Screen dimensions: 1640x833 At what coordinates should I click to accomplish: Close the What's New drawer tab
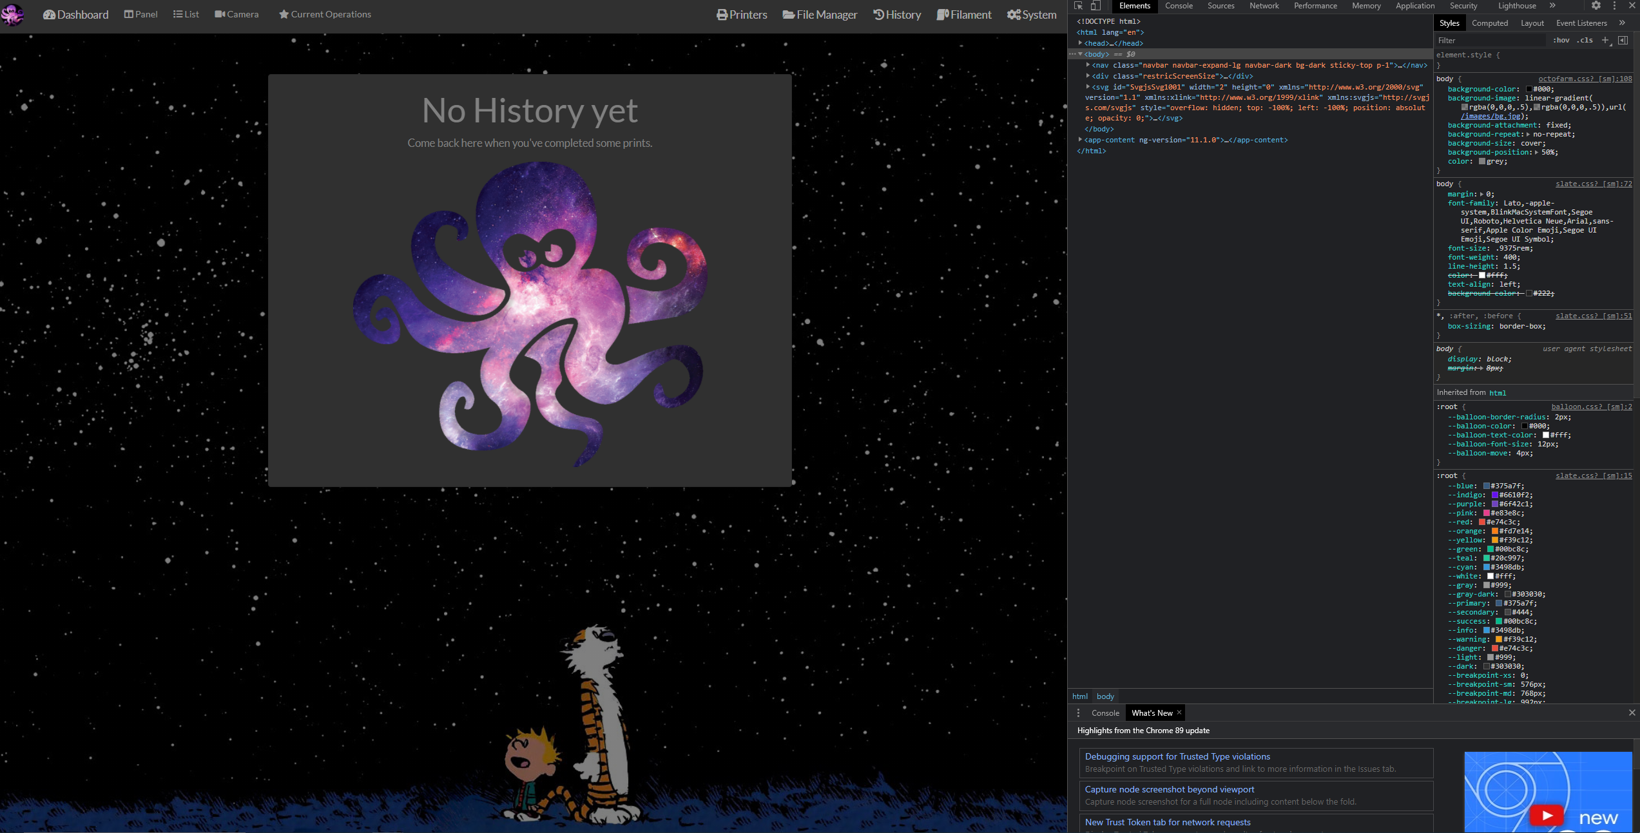tap(1179, 713)
